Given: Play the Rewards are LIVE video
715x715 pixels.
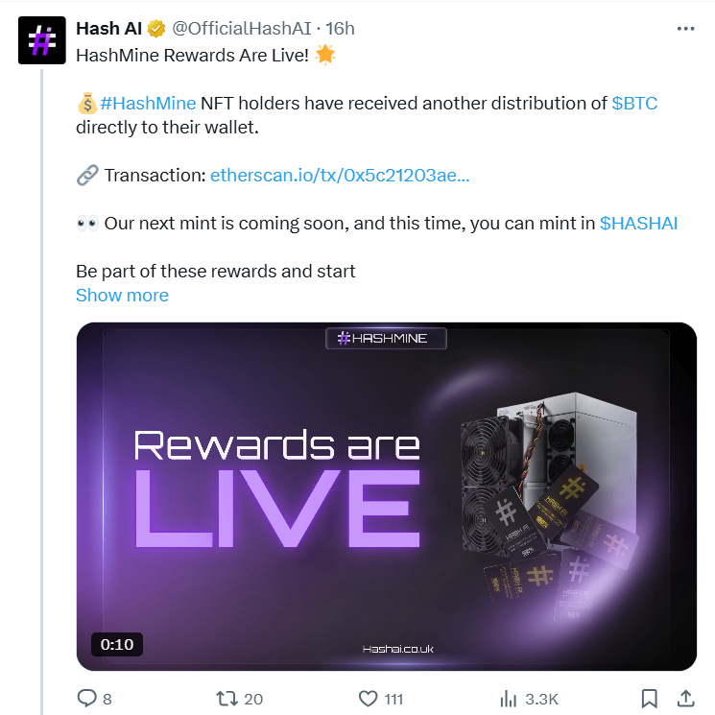Looking at the screenshot, I should (387, 496).
